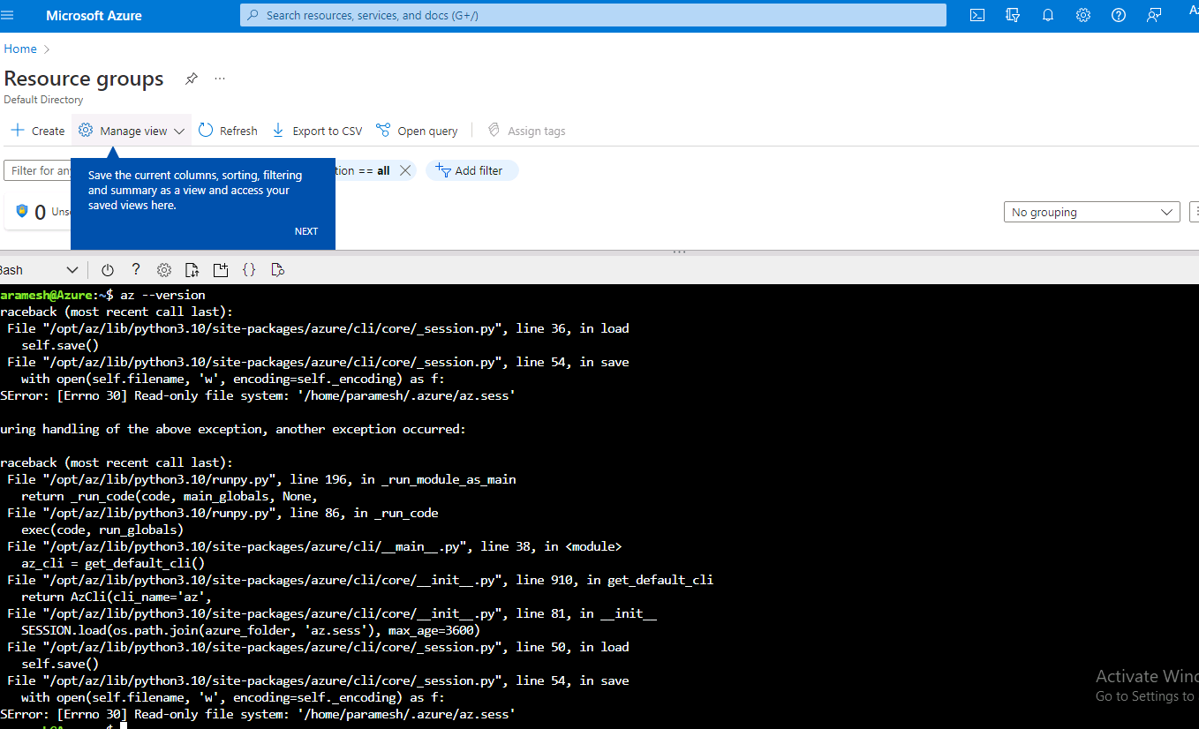
Task: Open Azure feedback icon
Action: 1154,15
